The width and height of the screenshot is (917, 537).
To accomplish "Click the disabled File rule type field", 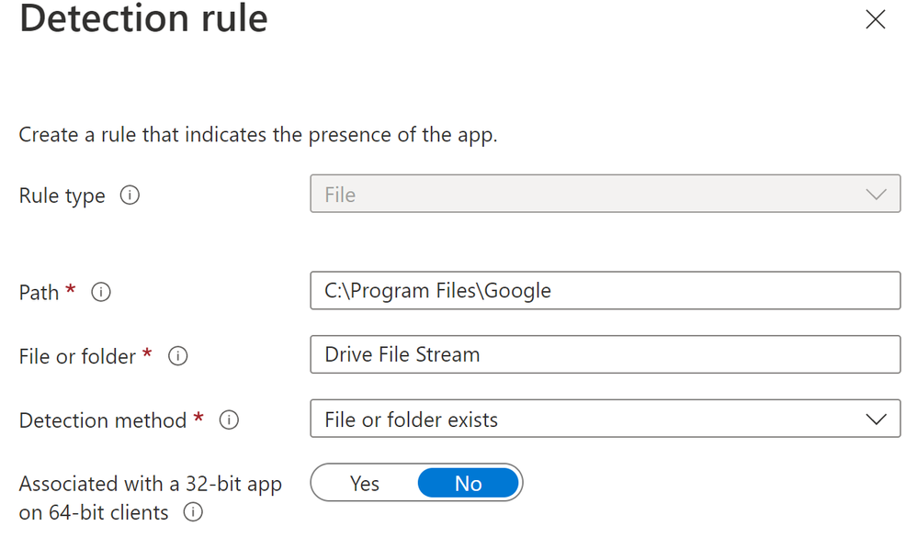I will point(605,194).
